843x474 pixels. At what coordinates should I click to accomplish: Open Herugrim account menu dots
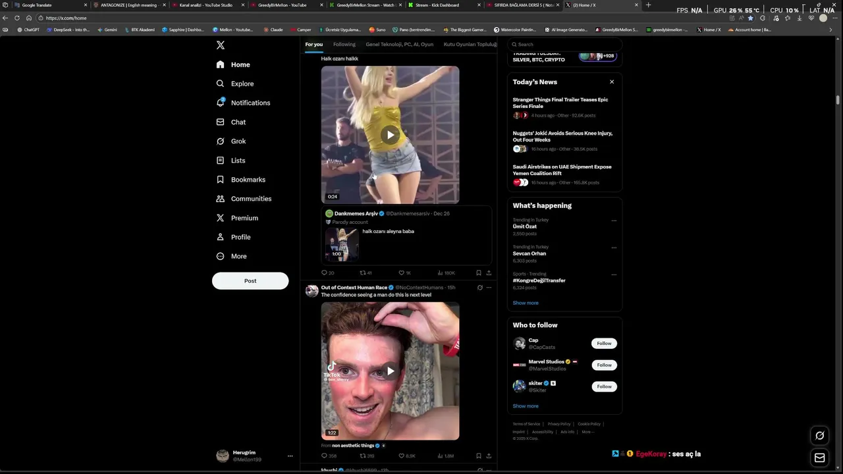tap(290, 456)
